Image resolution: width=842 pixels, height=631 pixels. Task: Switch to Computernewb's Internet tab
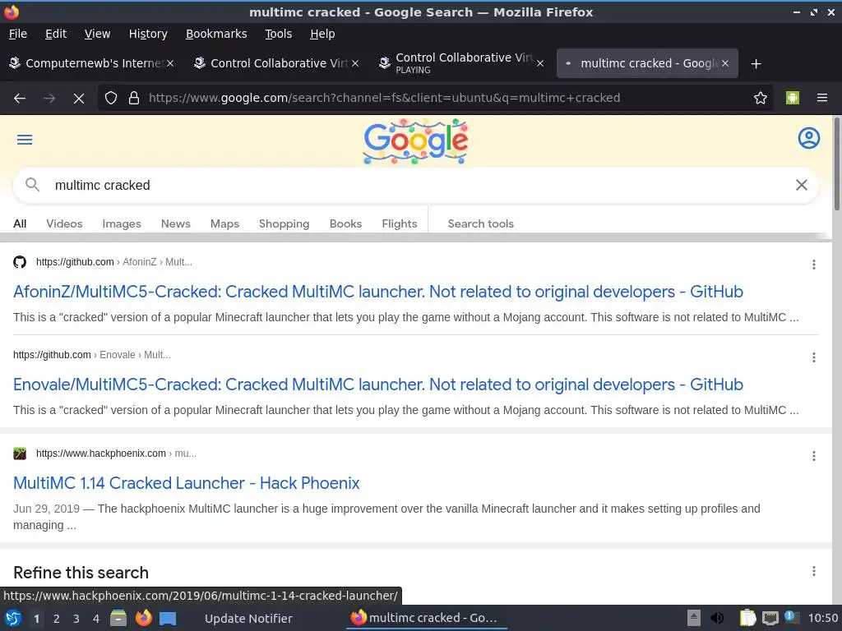point(92,63)
